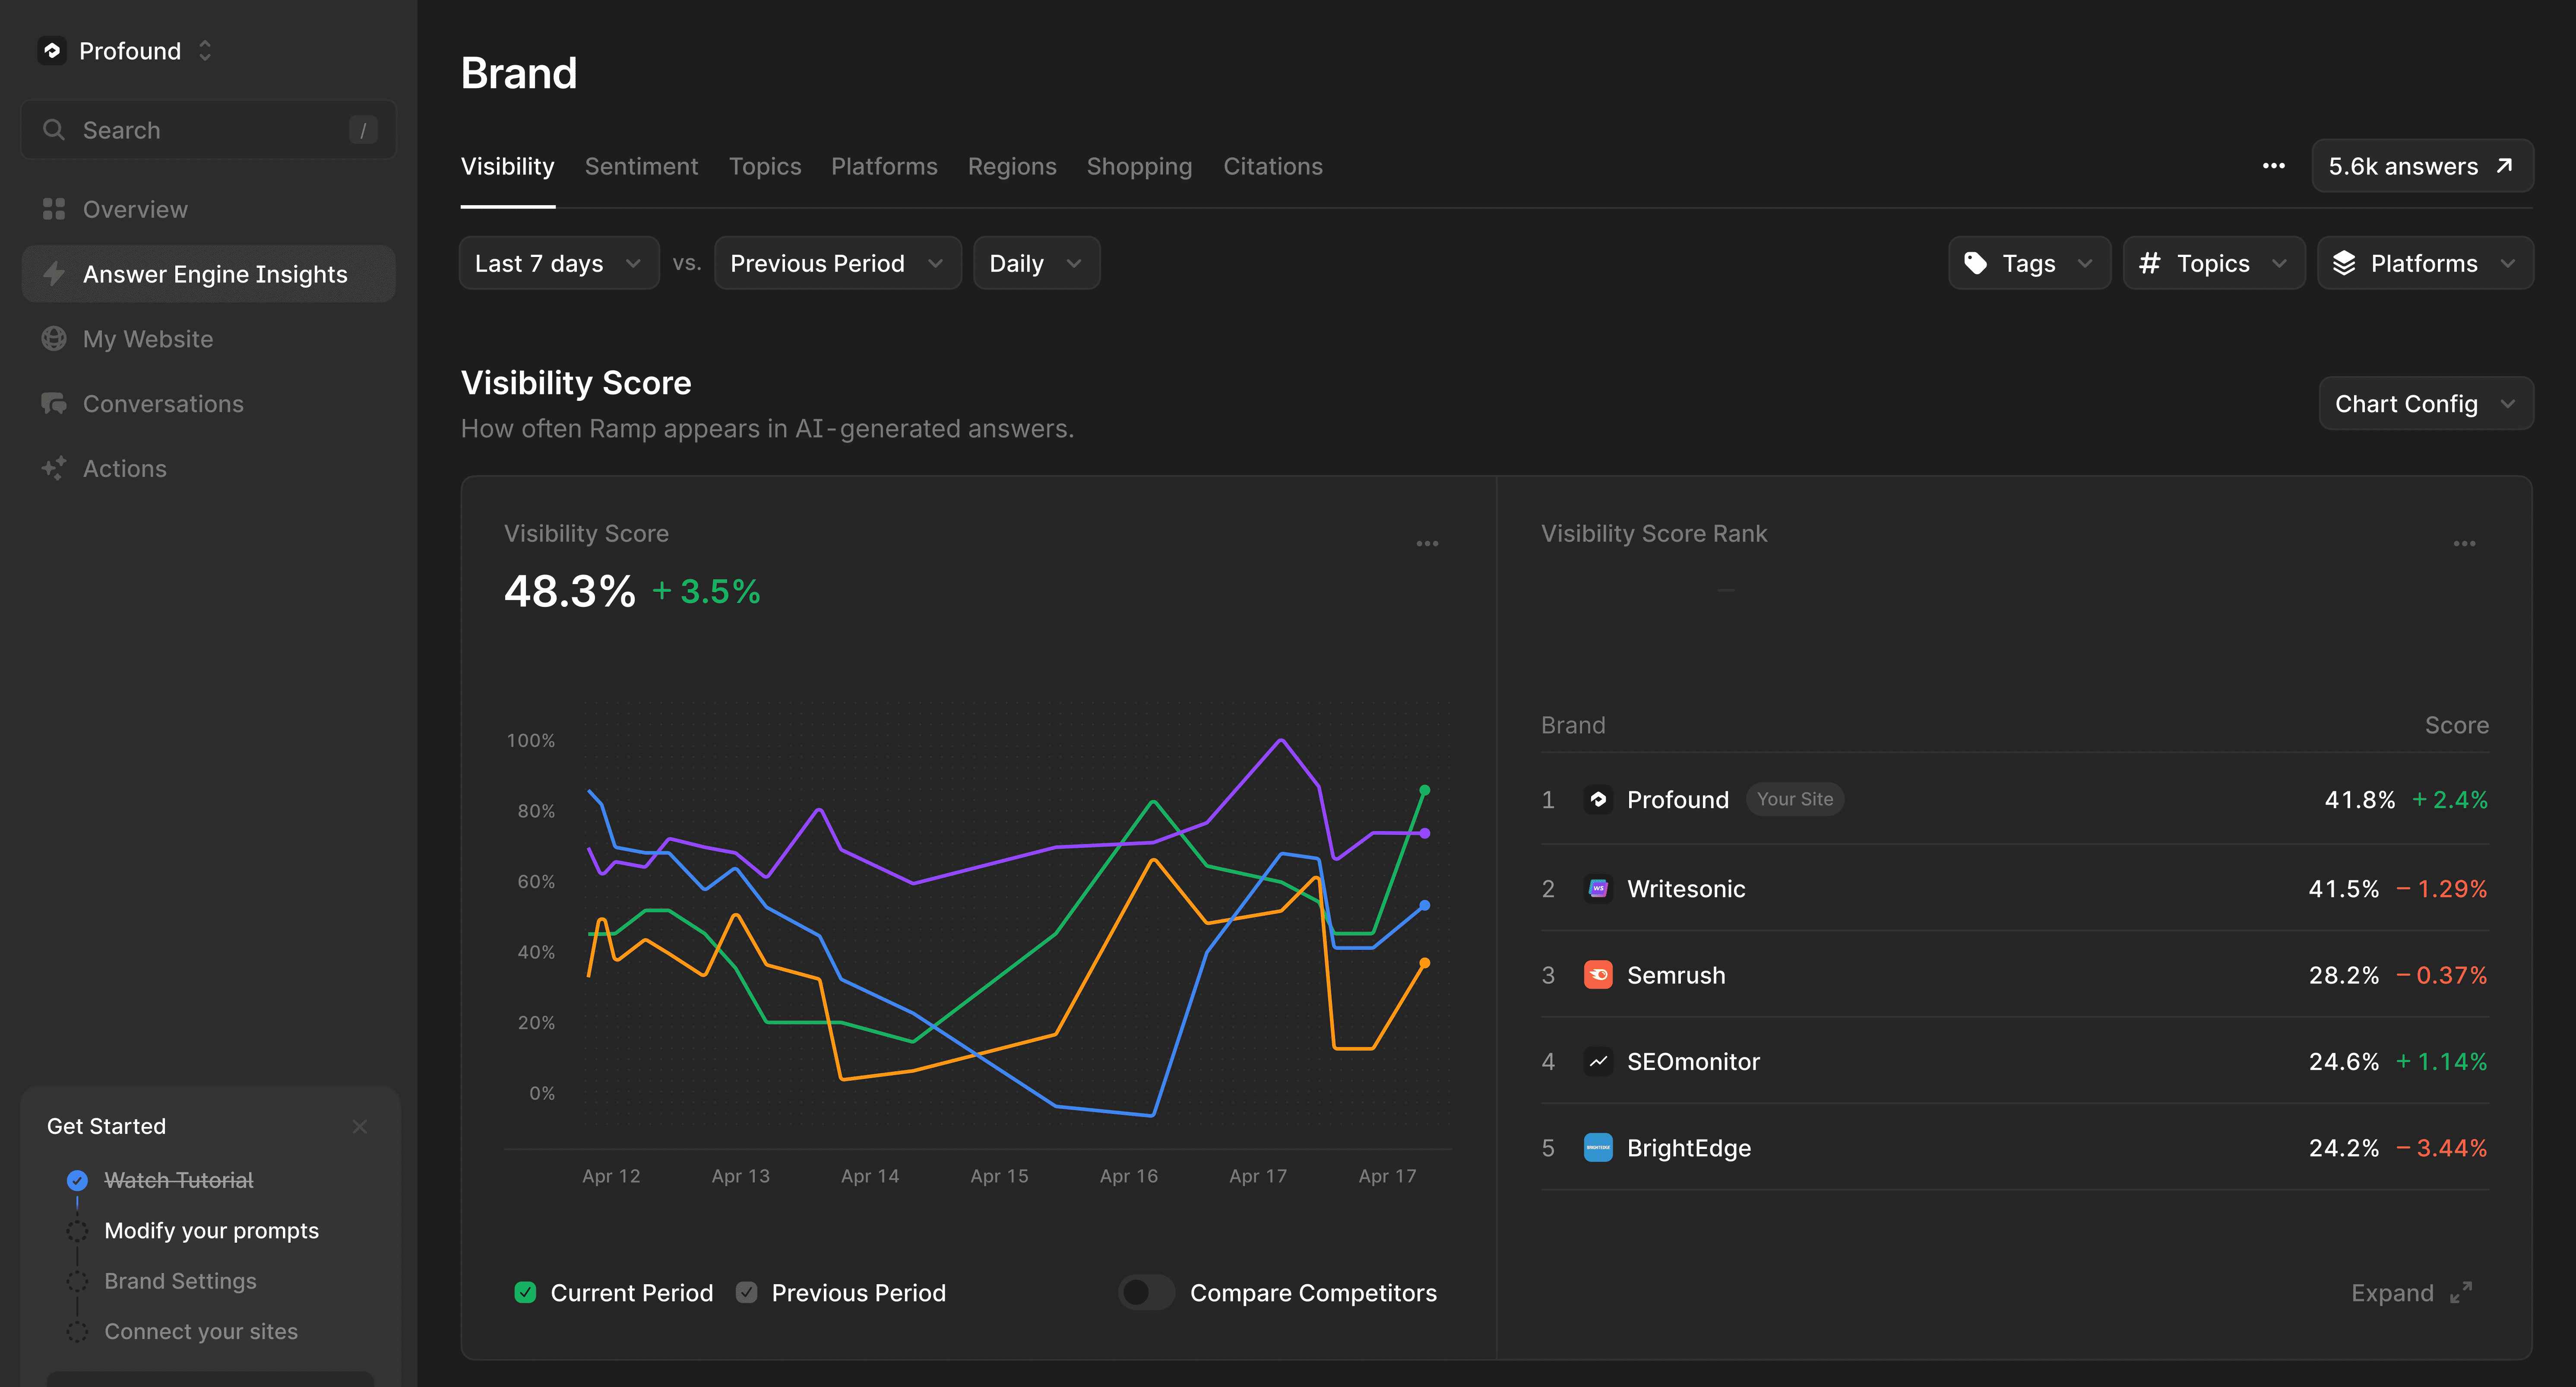Toggle the Current Period checkbox
Viewport: 2576px width, 1387px height.
click(x=525, y=1292)
